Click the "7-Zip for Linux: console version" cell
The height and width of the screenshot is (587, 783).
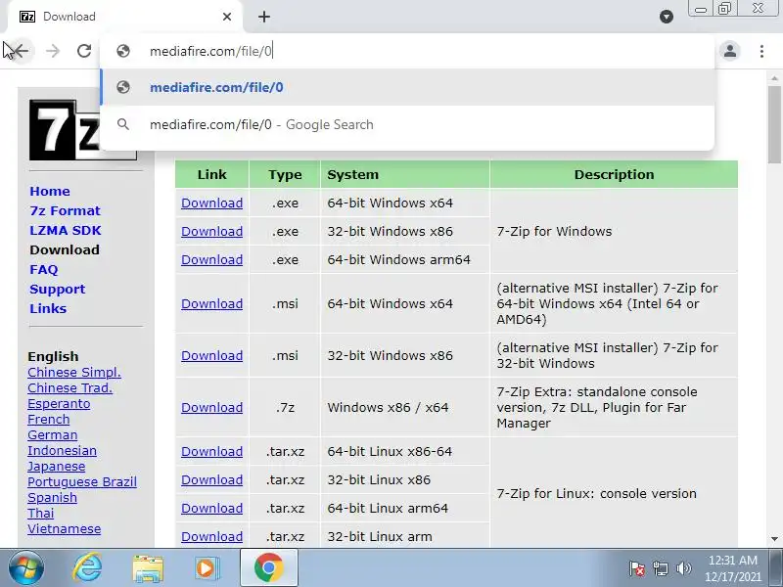click(x=614, y=494)
